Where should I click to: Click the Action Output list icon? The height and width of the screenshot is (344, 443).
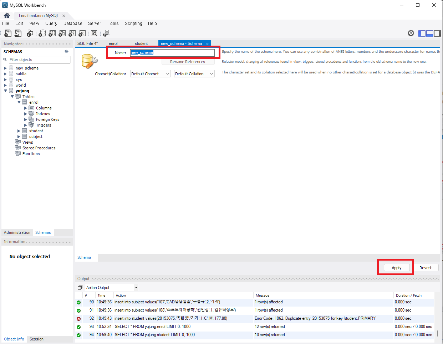point(80,287)
